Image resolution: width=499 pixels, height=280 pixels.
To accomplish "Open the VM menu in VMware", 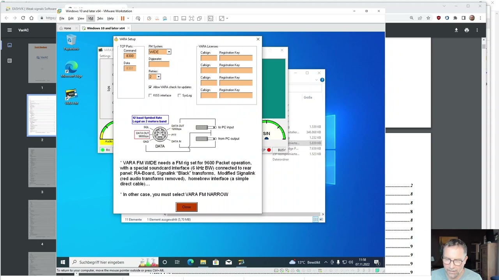I will coord(90,18).
